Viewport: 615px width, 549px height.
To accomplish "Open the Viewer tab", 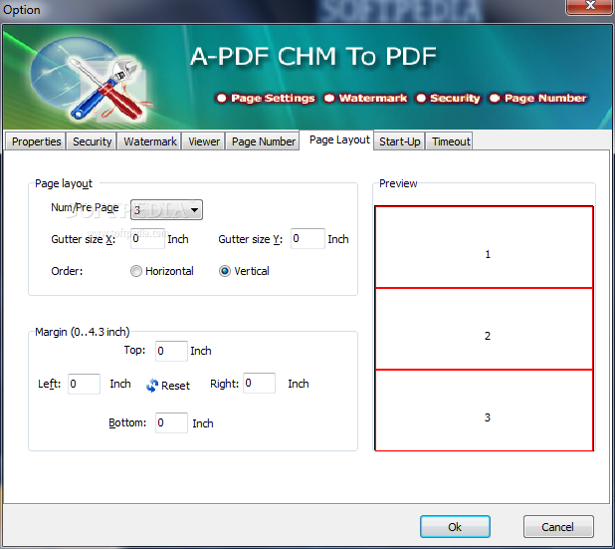I will click(204, 141).
